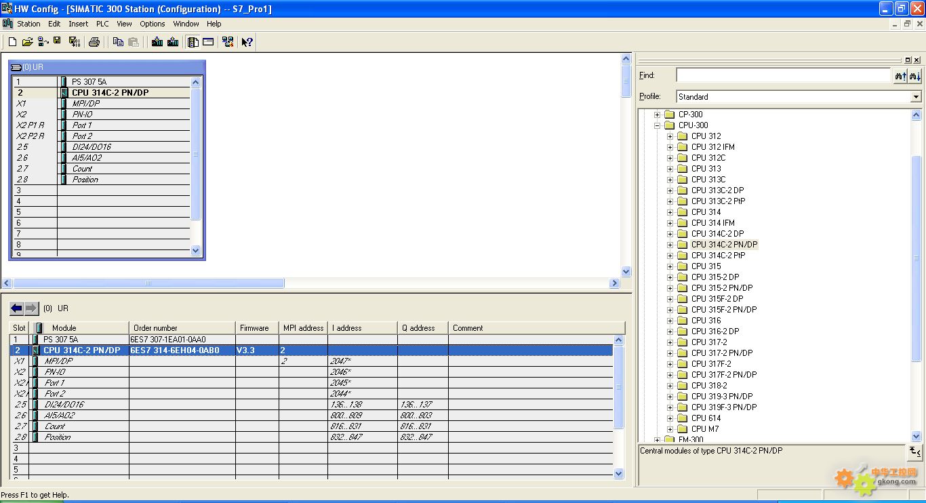
Task: Open the PLC menu
Action: pyautogui.click(x=102, y=24)
